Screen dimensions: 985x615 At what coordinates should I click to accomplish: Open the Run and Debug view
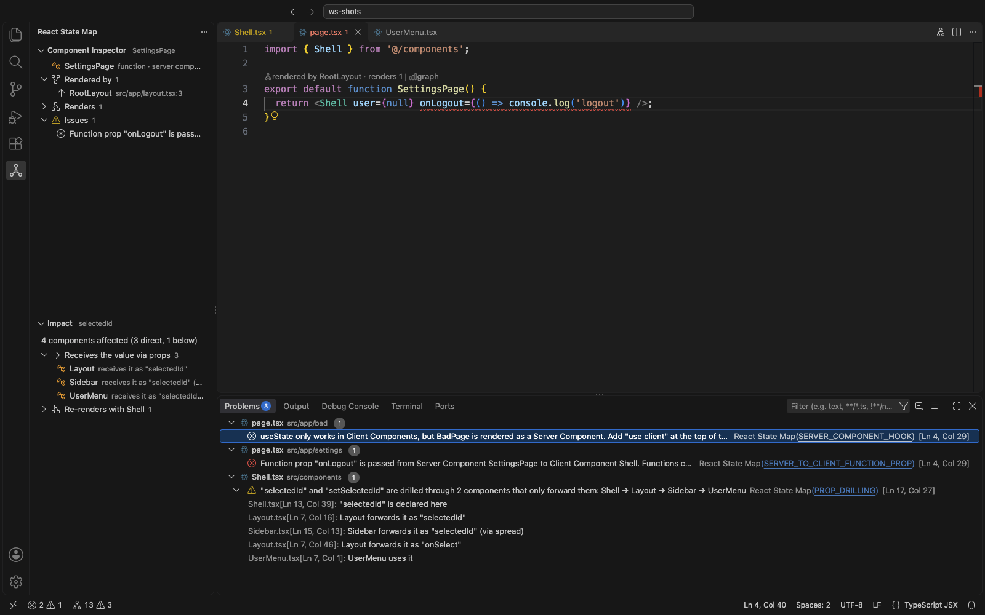point(16,116)
